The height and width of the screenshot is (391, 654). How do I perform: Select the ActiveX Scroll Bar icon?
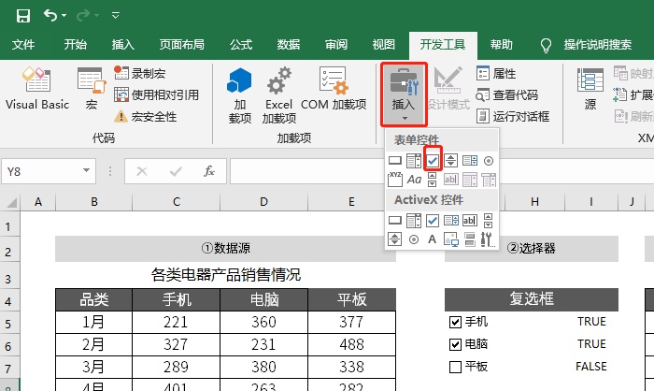[x=488, y=220]
